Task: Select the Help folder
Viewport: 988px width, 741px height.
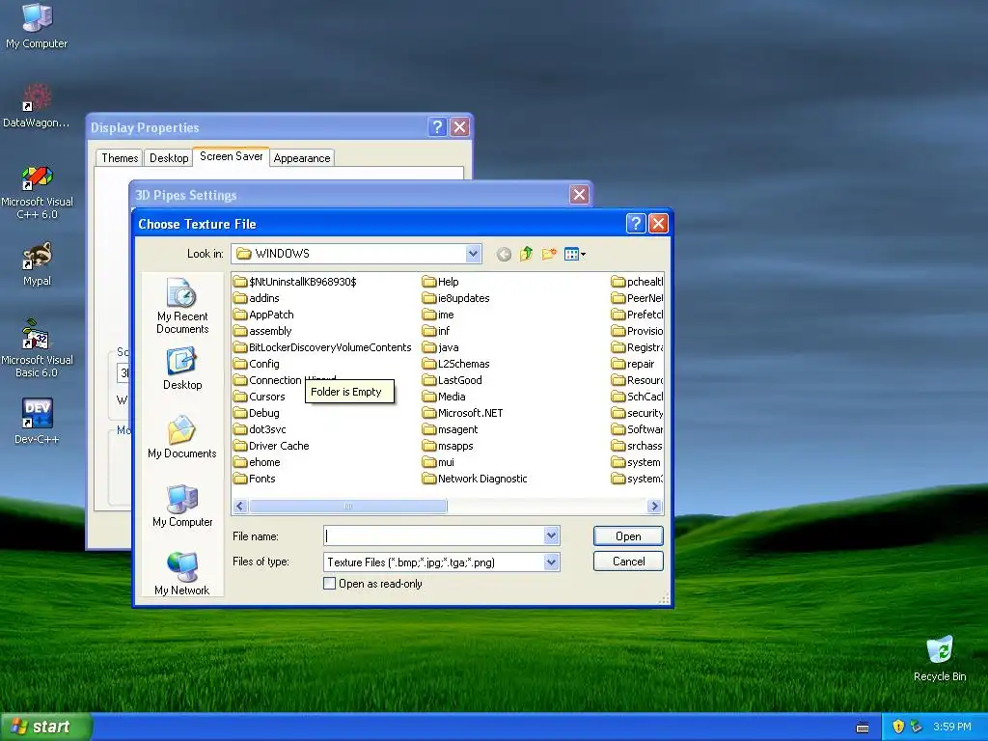Action: coord(440,282)
